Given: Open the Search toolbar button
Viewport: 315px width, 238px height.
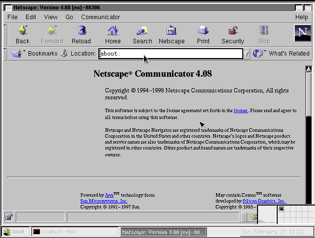Looking at the screenshot, I should [142, 34].
